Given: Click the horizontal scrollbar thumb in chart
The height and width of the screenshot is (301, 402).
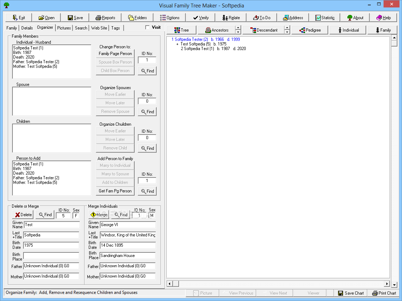Looking at the screenshot, I should [176, 284].
